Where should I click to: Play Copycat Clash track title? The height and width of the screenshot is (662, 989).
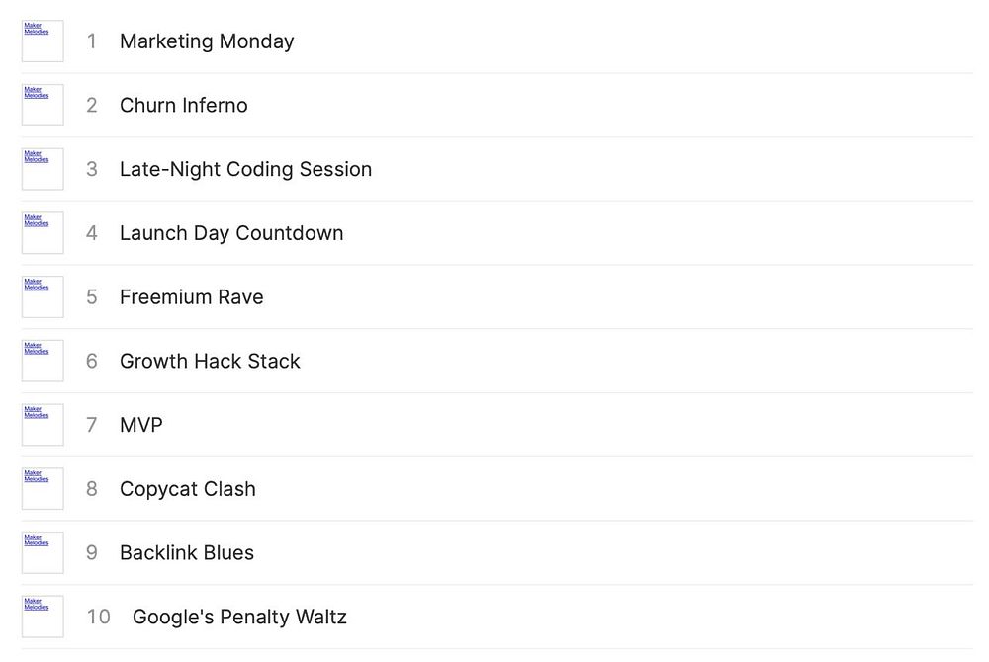[x=187, y=489]
